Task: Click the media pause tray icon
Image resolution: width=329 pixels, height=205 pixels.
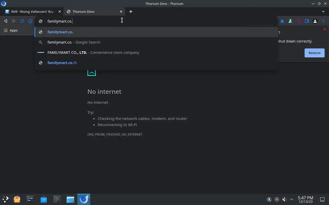Action: pyautogui.click(x=277, y=199)
